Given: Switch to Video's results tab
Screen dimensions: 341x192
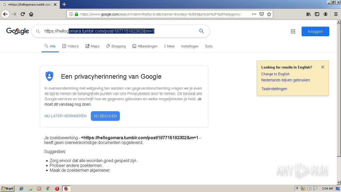Looking at the screenshot, I should coord(71,46).
